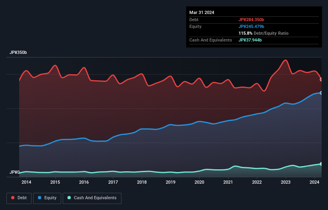Click the 115.8% Debt/Equity Ratio text
Image resolution: width=328 pixels, height=210 pixels.
(263, 33)
